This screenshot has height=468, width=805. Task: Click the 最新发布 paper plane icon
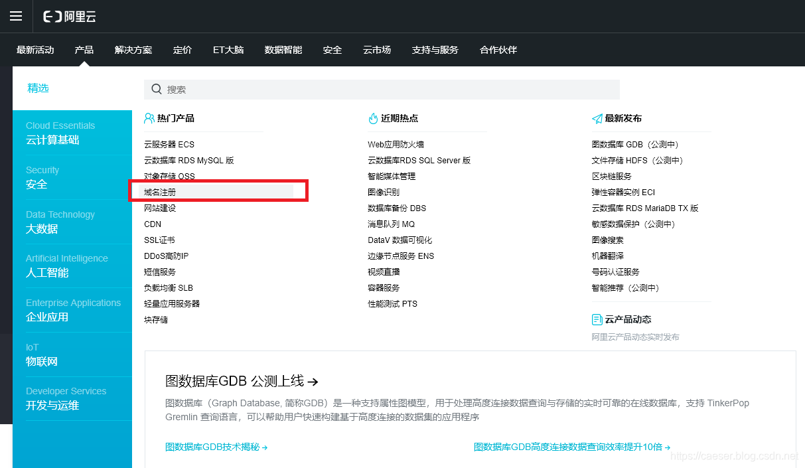click(597, 119)
